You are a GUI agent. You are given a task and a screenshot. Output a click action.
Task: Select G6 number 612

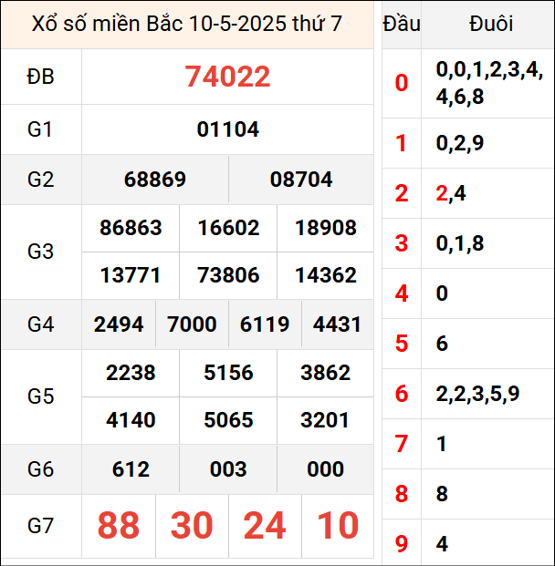pos(131,469)
